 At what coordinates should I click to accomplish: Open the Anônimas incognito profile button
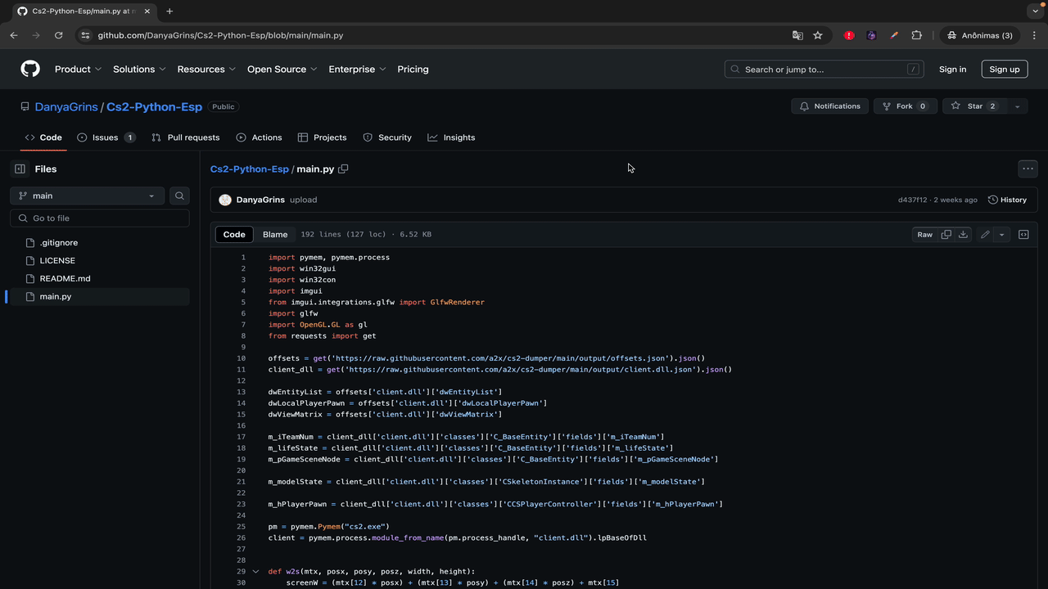click(x=979, y=35)
